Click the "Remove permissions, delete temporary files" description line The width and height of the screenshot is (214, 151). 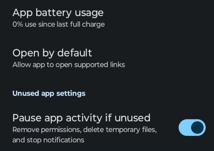[85, 130]
